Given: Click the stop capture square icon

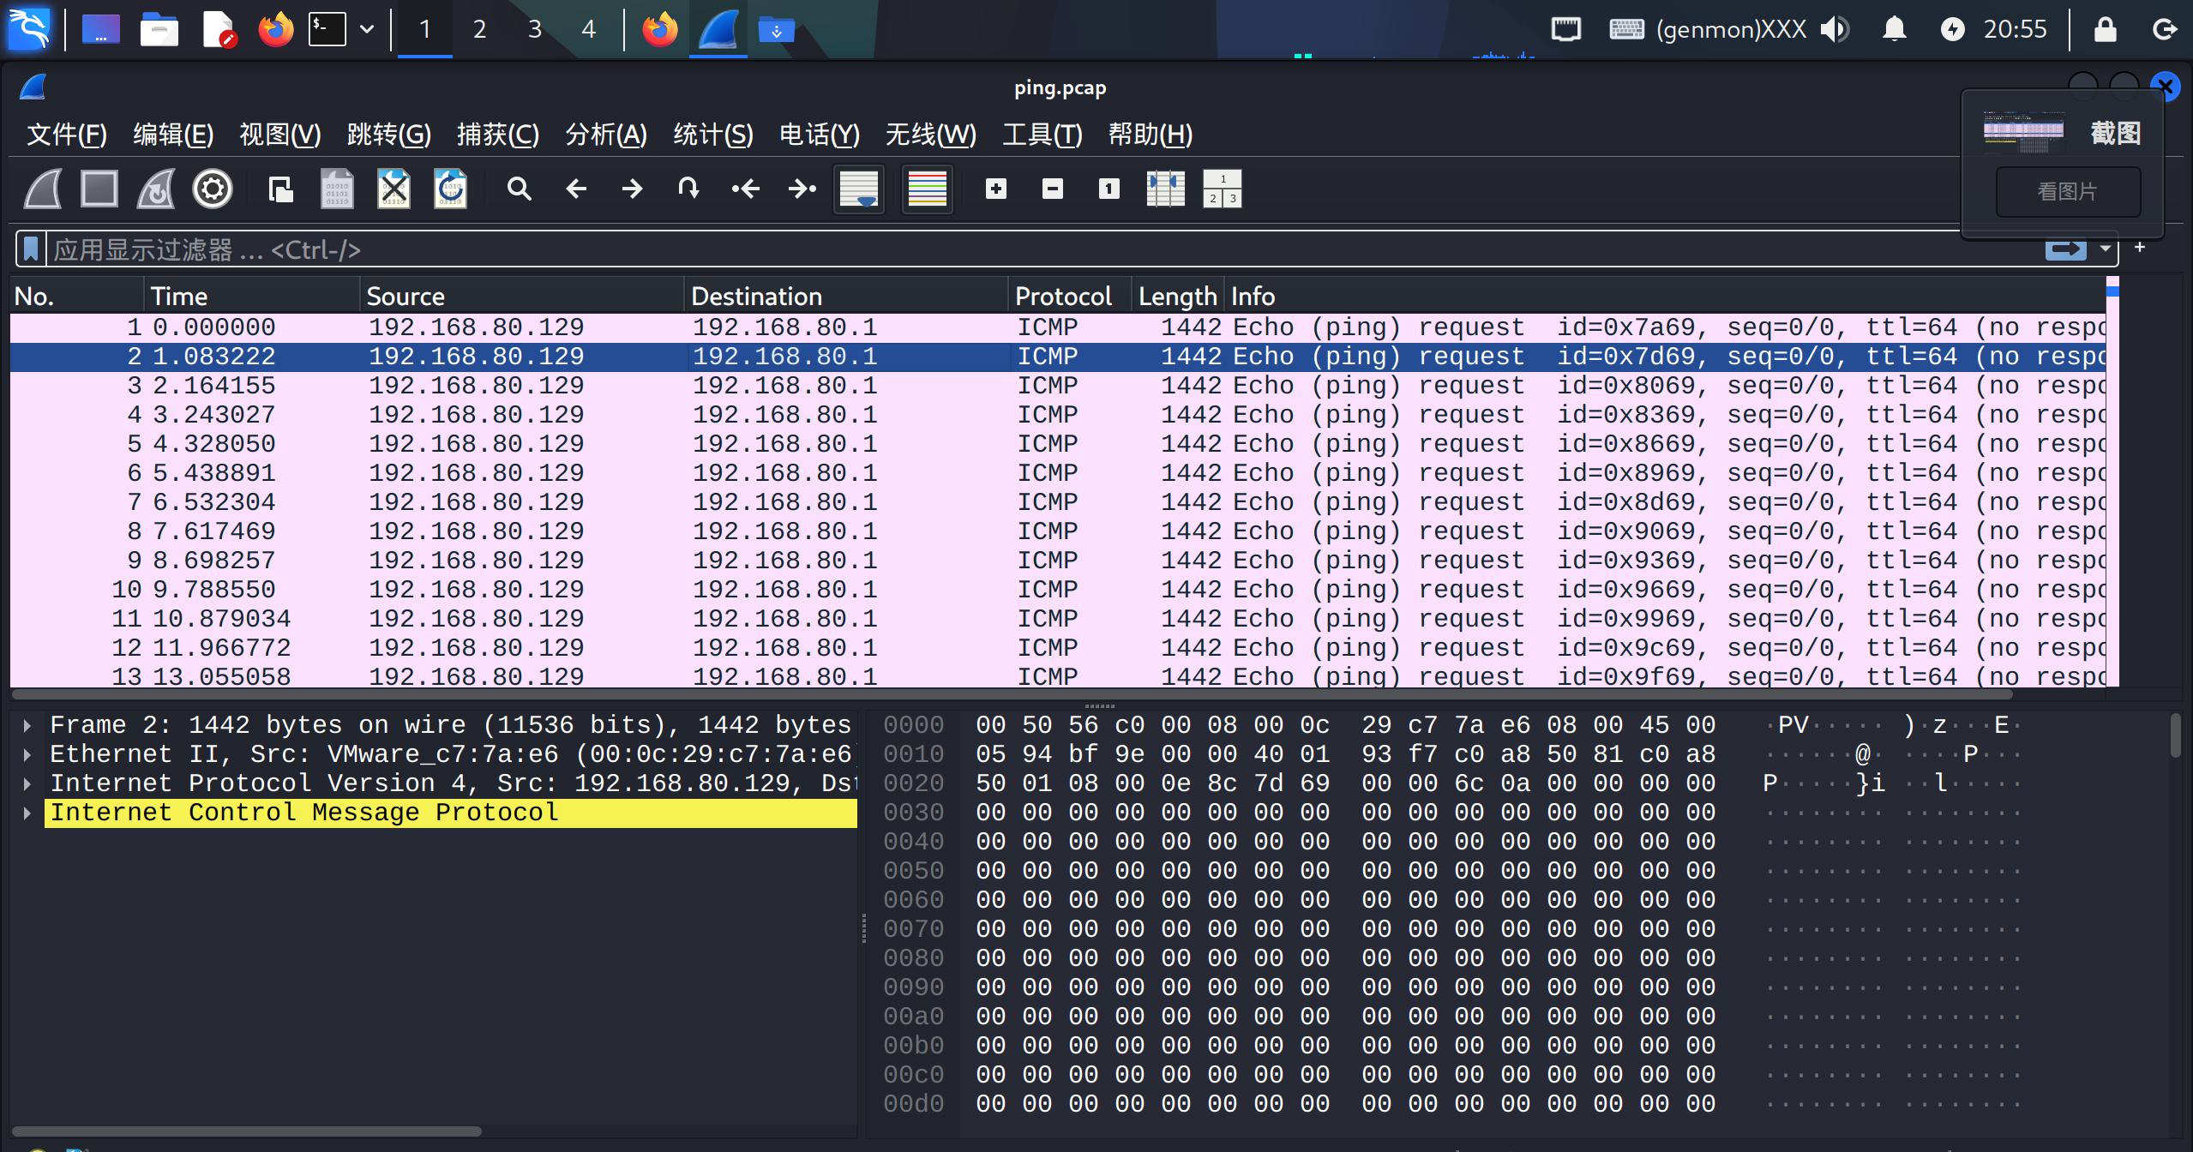Looking at the screenshot, I should 99,189.
